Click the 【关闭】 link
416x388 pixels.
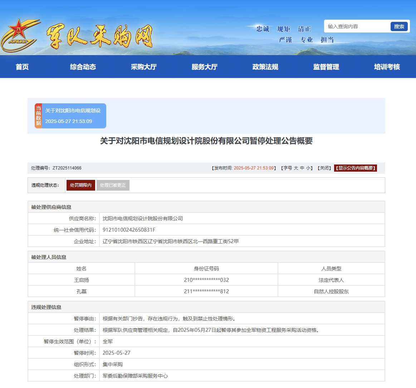pyautogui.click(x=324, y=168)
